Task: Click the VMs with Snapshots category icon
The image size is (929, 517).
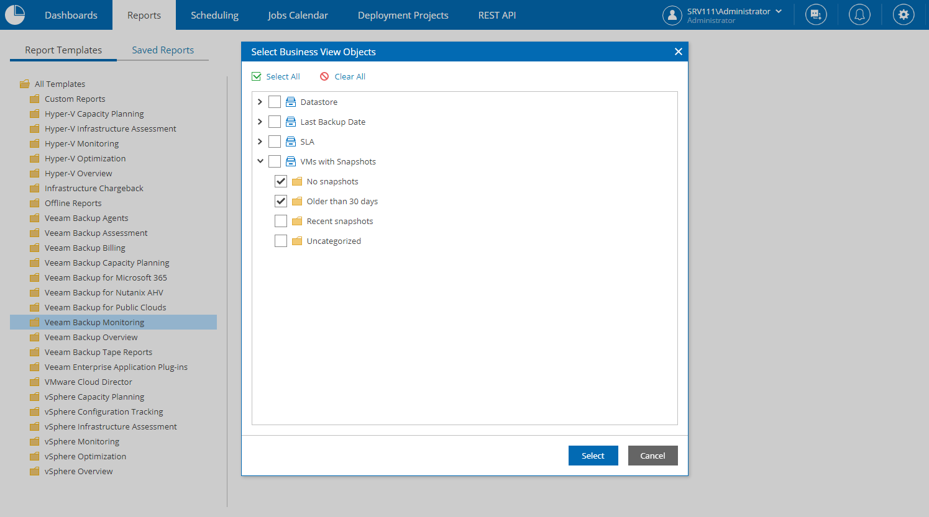Action: click(291, 161)
